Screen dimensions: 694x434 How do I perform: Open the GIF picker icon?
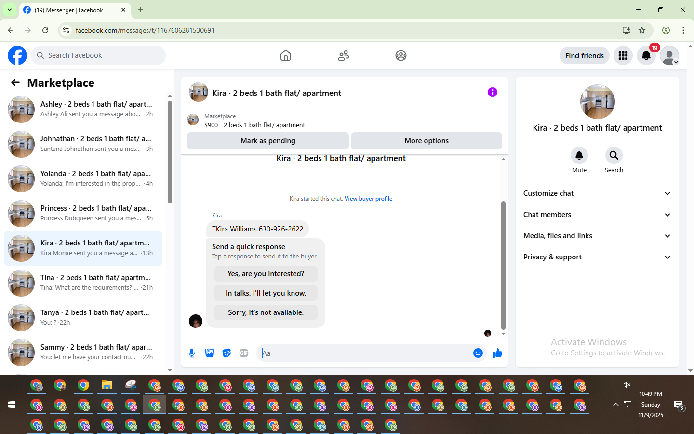tap(244, 353)
